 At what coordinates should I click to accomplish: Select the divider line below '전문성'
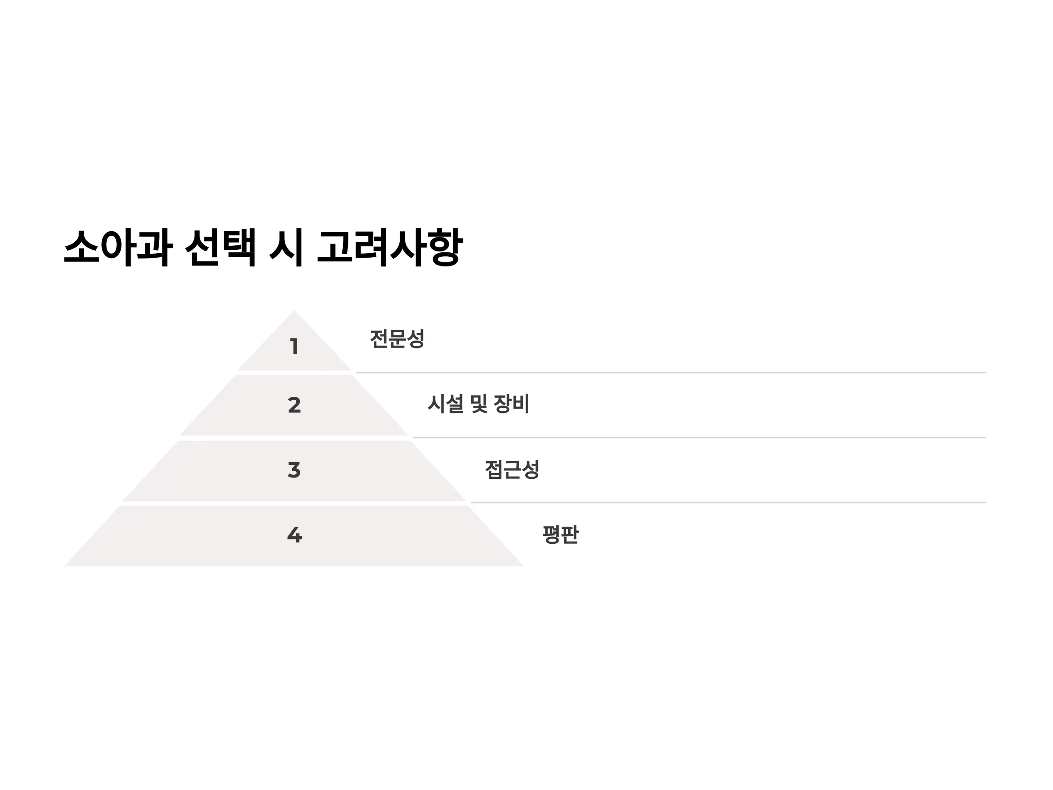pyautogui.click(x=671, y=373)
